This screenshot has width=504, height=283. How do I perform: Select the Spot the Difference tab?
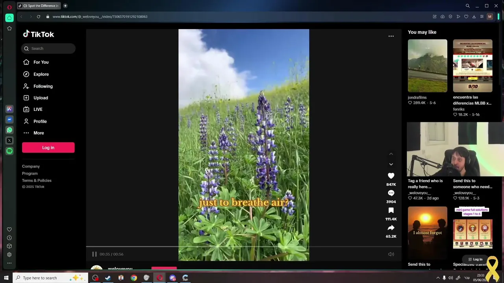(39, 6)
